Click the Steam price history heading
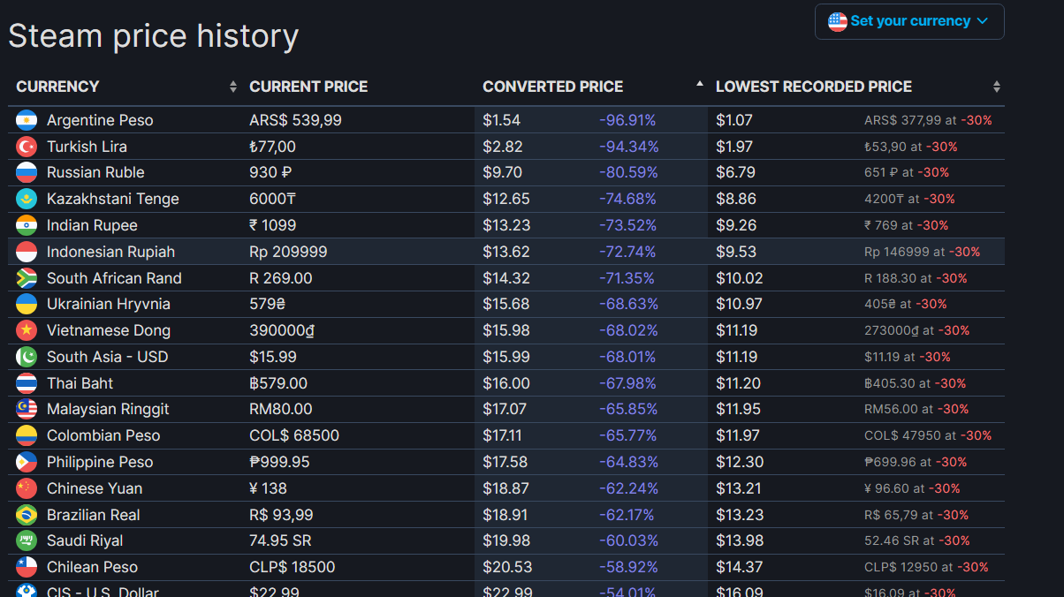This screenshot has height=597, width=1064. [x=154, y=36]
